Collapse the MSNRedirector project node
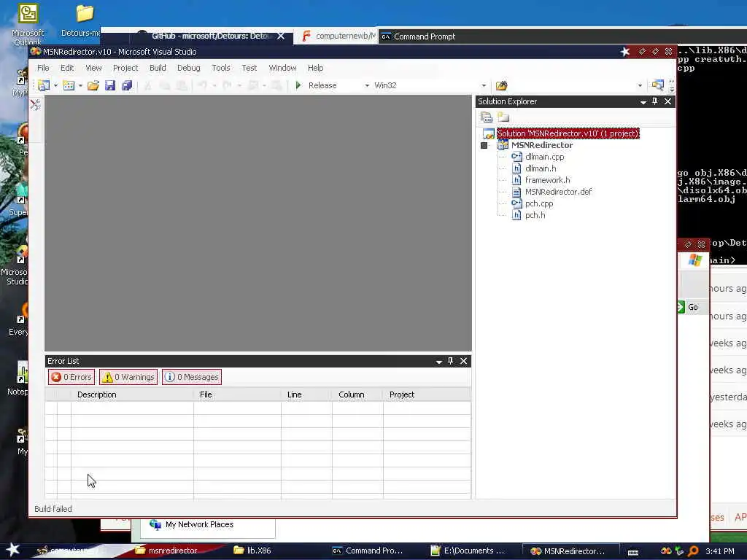The image size is (747, 560). (x=484, y=145)
